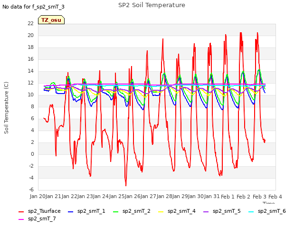Click the 6 y-axis tick label
The height and width of the screenshot is (228, 304).
pyautogui.click(x=32, y=118)
